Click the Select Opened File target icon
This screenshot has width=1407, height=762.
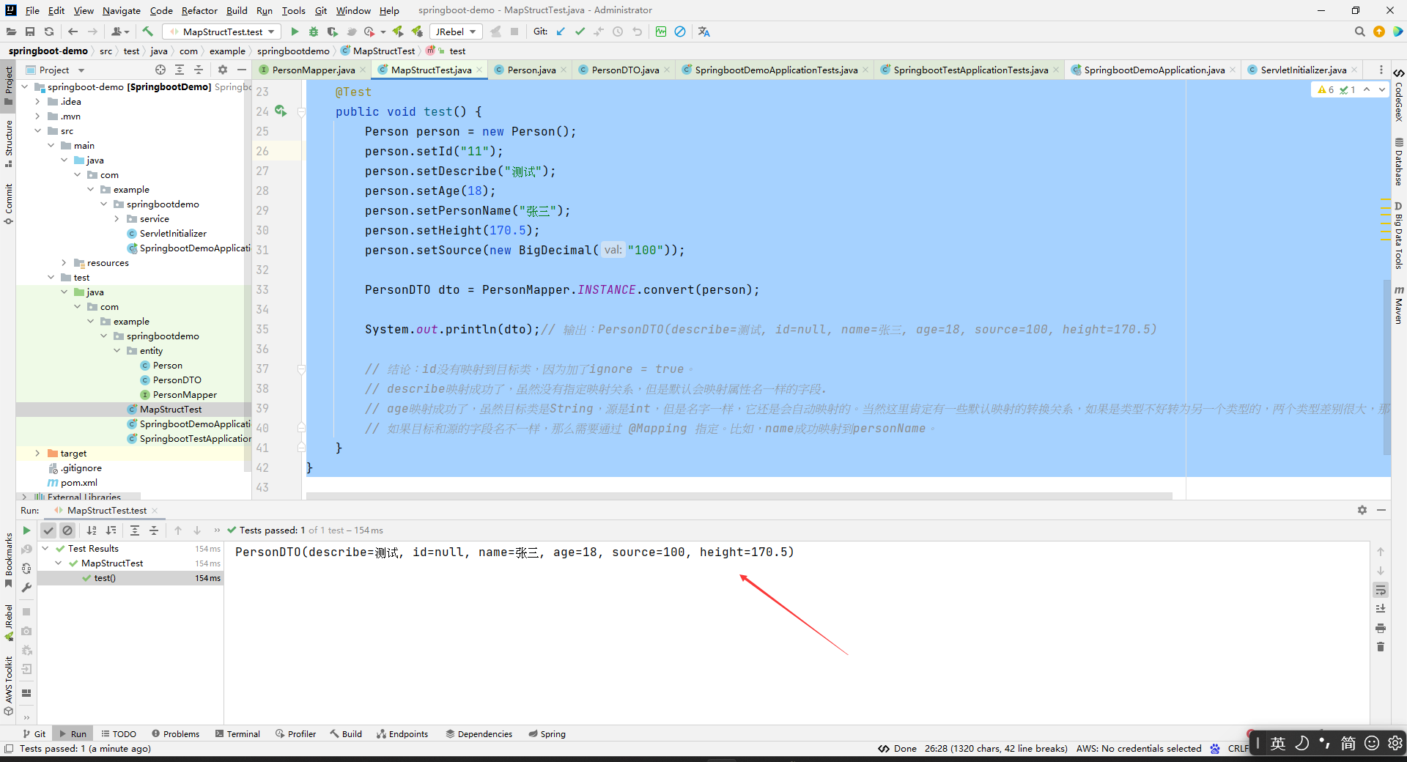(x=160, y=70)
